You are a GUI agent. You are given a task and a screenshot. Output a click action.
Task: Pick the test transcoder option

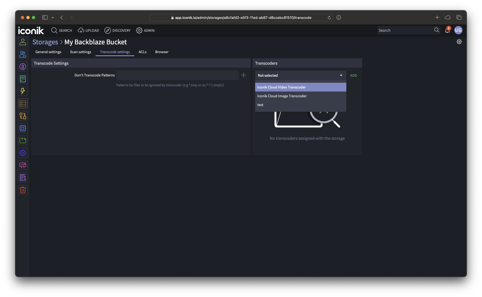pyautogui.click(x=300, y=105)
